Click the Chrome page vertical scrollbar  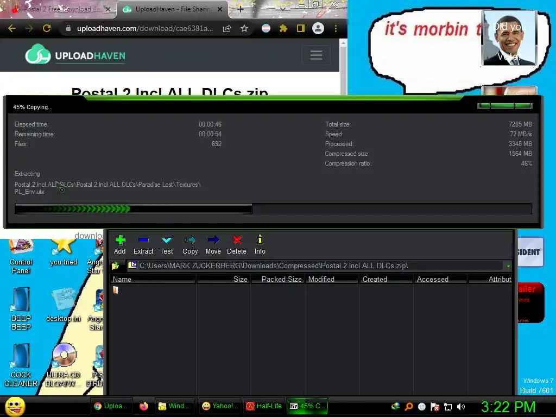343,67
